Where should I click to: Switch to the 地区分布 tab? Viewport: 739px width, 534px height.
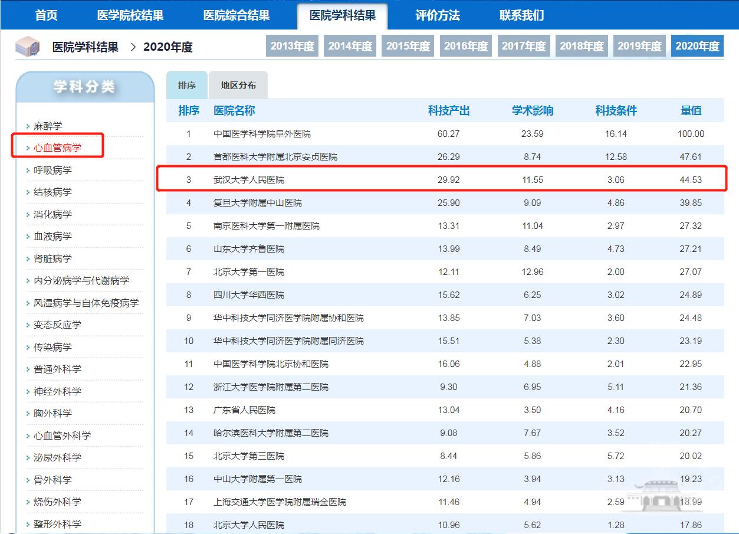coord(238,85)
